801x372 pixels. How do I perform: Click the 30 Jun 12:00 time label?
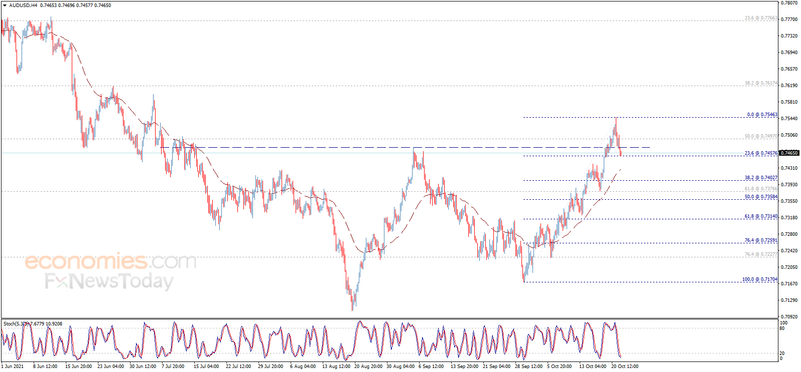[x=143, y=366]
